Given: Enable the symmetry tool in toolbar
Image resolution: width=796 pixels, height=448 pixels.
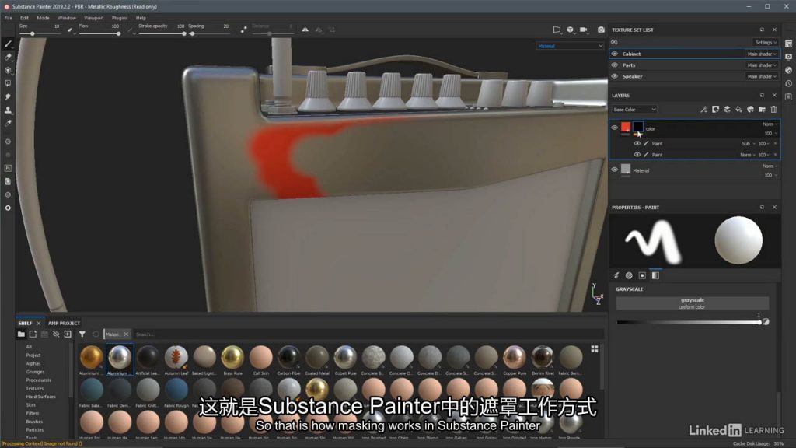Looking at the screenshot, I should point(305,30).
